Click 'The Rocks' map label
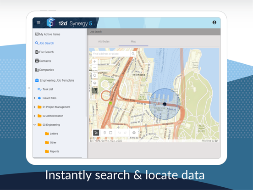This screenshot has width=253, height=190. [x=138, y=75]
